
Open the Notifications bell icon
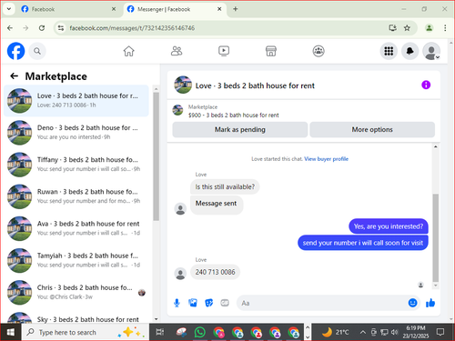(x=410, y=51)
